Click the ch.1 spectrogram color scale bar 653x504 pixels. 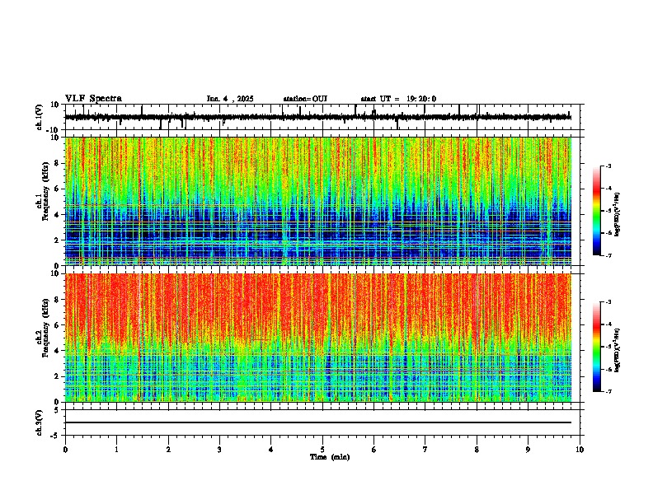coord(597,211)
